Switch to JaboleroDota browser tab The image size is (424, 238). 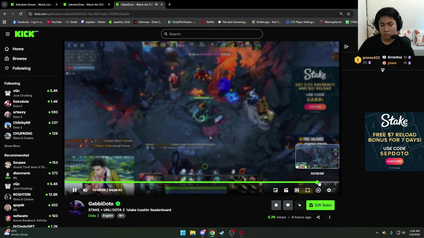point(86,5)
